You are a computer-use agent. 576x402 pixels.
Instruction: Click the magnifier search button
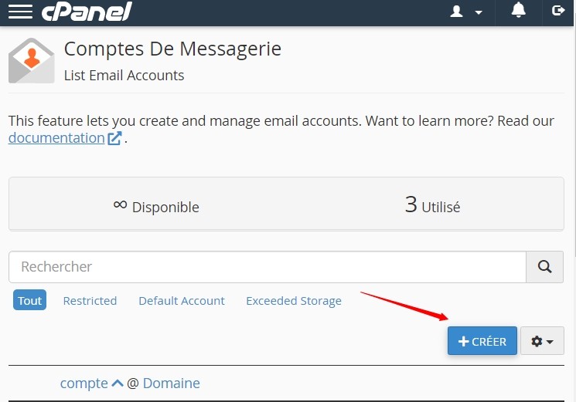(x=545, y=267)
